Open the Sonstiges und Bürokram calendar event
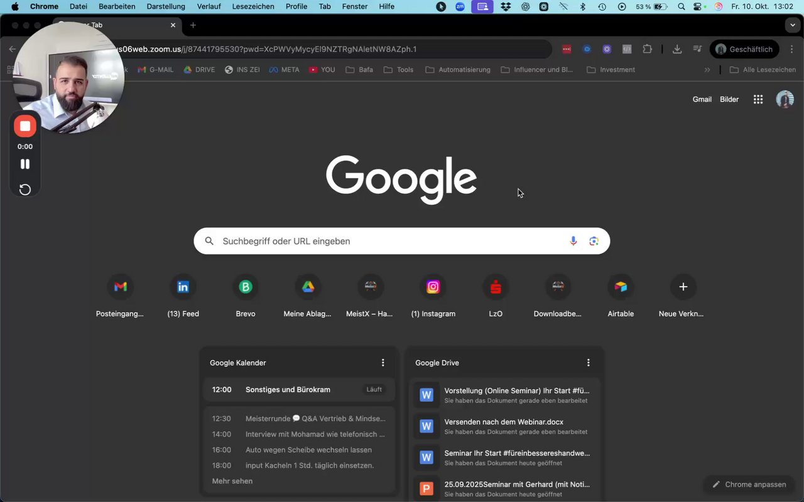 tap(299, 390)
